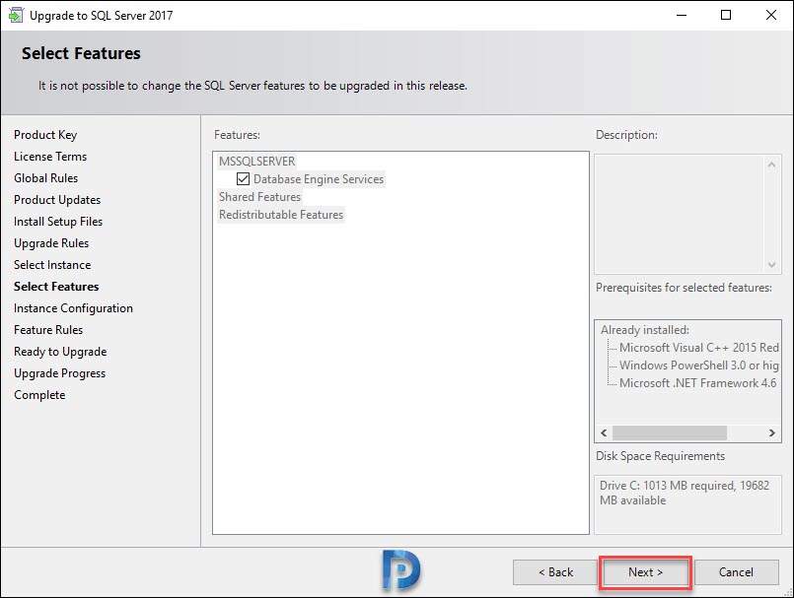Image resolution: width=794 pixels, height=598 pixels.
Task: Select the MSSQLSERVER tree node
Action: pos(256,162)
